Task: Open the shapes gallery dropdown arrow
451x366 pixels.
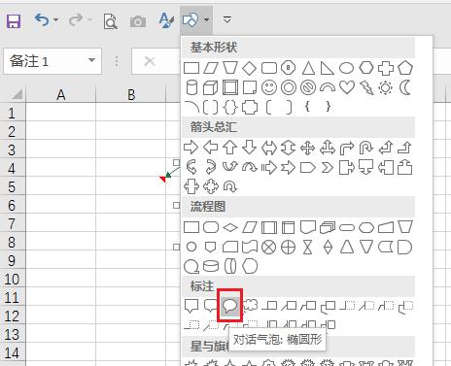Action: click(x=207, y=20)
